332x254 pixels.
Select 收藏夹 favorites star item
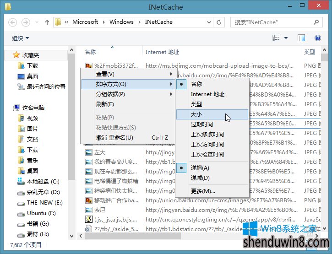(x=36, y=55)
